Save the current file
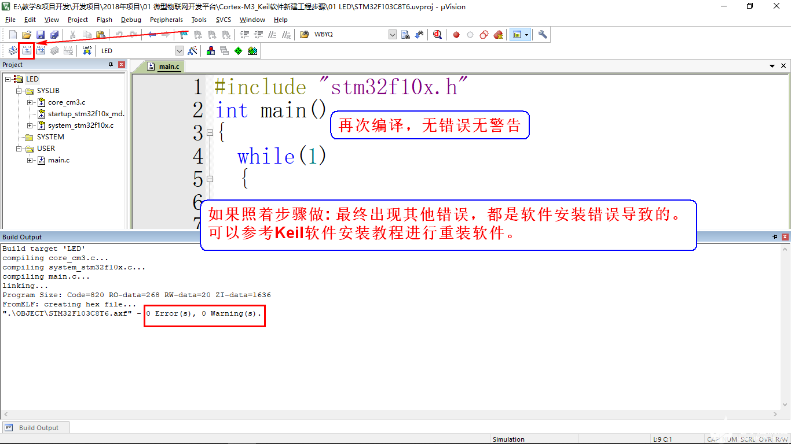This screenshot has height=444, width=791. 41,35
